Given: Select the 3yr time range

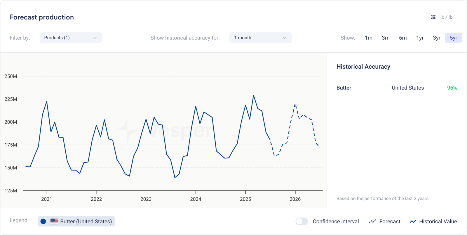Looking at the screenshot, I should pos(436,38).
